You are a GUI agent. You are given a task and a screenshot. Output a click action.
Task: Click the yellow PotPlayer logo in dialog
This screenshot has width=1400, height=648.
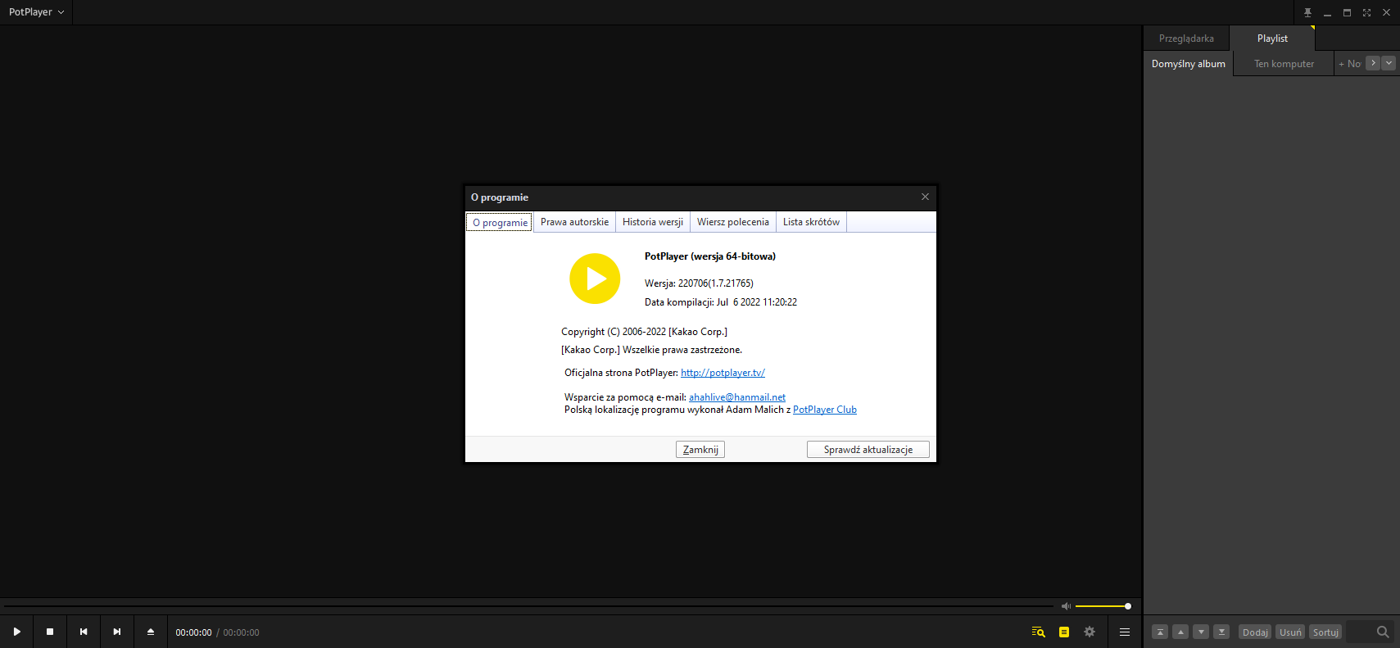(x=595, y=279)
